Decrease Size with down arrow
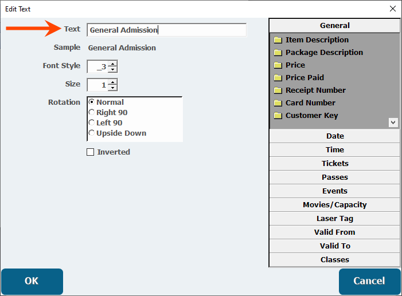This screenshot has height=296, width=402. click(112, 88)
